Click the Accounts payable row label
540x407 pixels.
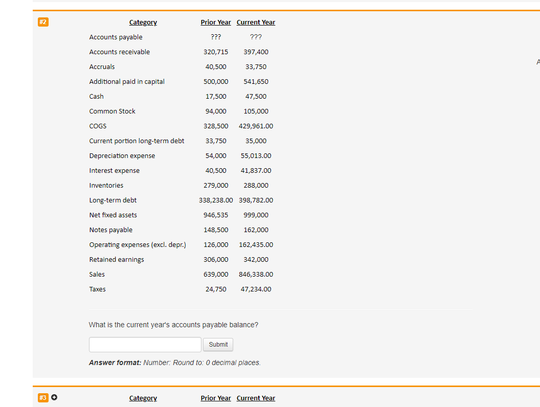(x=115, y=37)
